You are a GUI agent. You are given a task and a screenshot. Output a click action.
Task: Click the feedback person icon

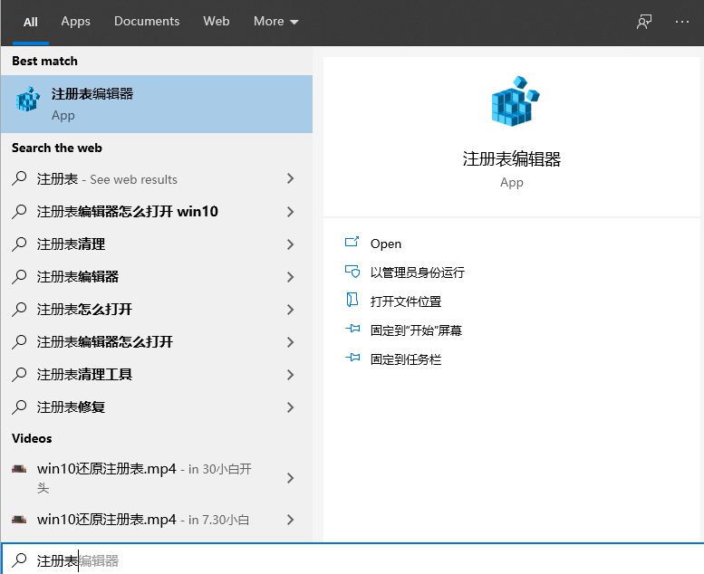644,22
